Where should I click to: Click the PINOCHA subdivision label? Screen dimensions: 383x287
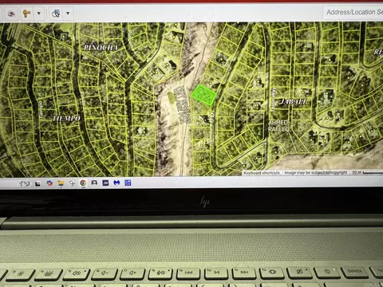101,48
